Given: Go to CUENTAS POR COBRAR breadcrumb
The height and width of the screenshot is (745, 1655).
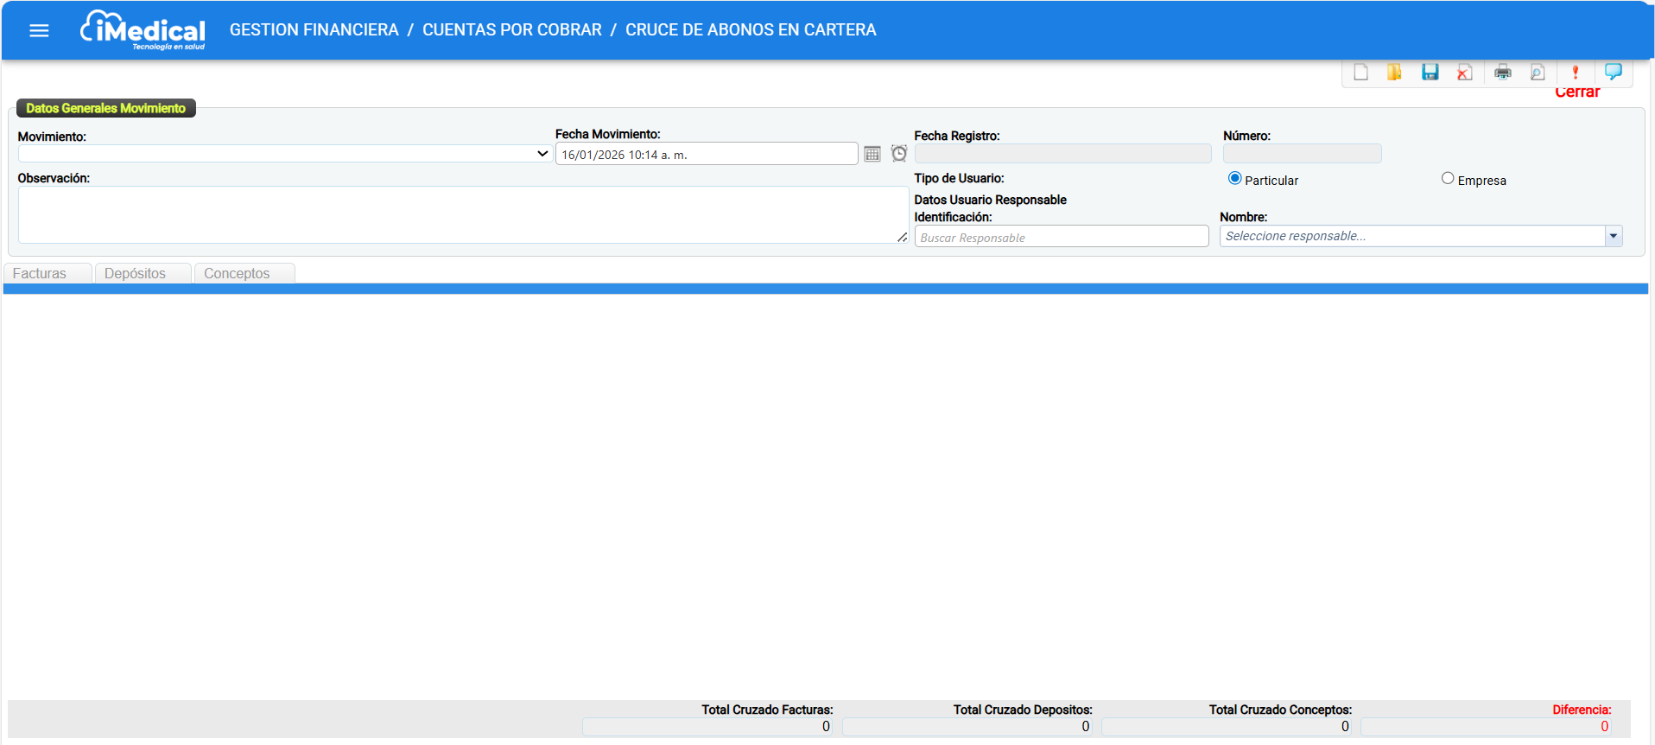Looking at the screenshot, I should pyautogui.click(x=512, y=30).
